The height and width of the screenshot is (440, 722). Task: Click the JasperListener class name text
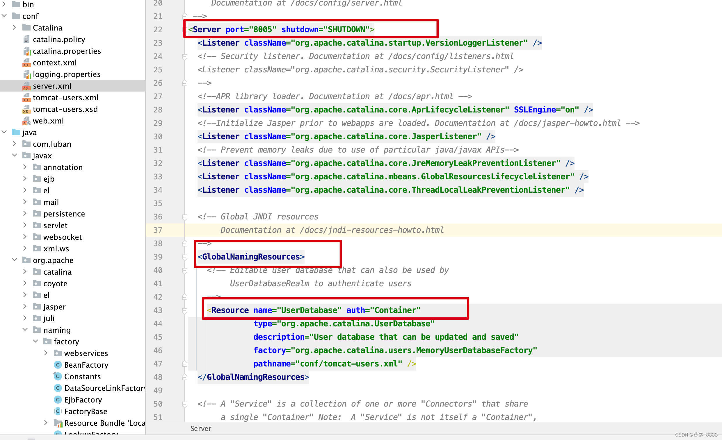coord(446,136)
